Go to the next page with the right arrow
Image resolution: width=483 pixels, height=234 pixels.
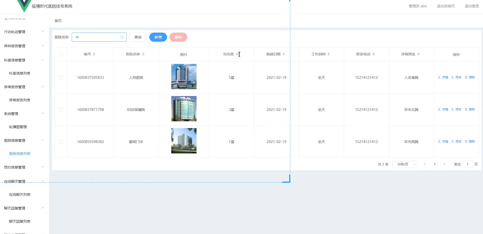(444, 164)
